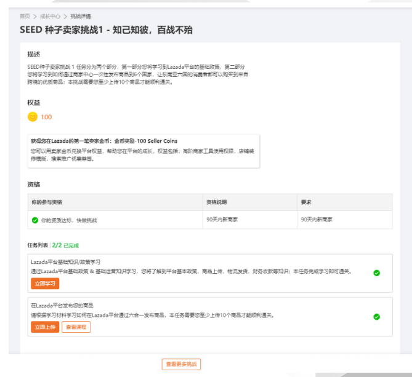The width and height of the screenshot is (412, 377).
Task: Click the completed checkmark for Lazada平台基础知识 task
Action: (x=376, y=273)
